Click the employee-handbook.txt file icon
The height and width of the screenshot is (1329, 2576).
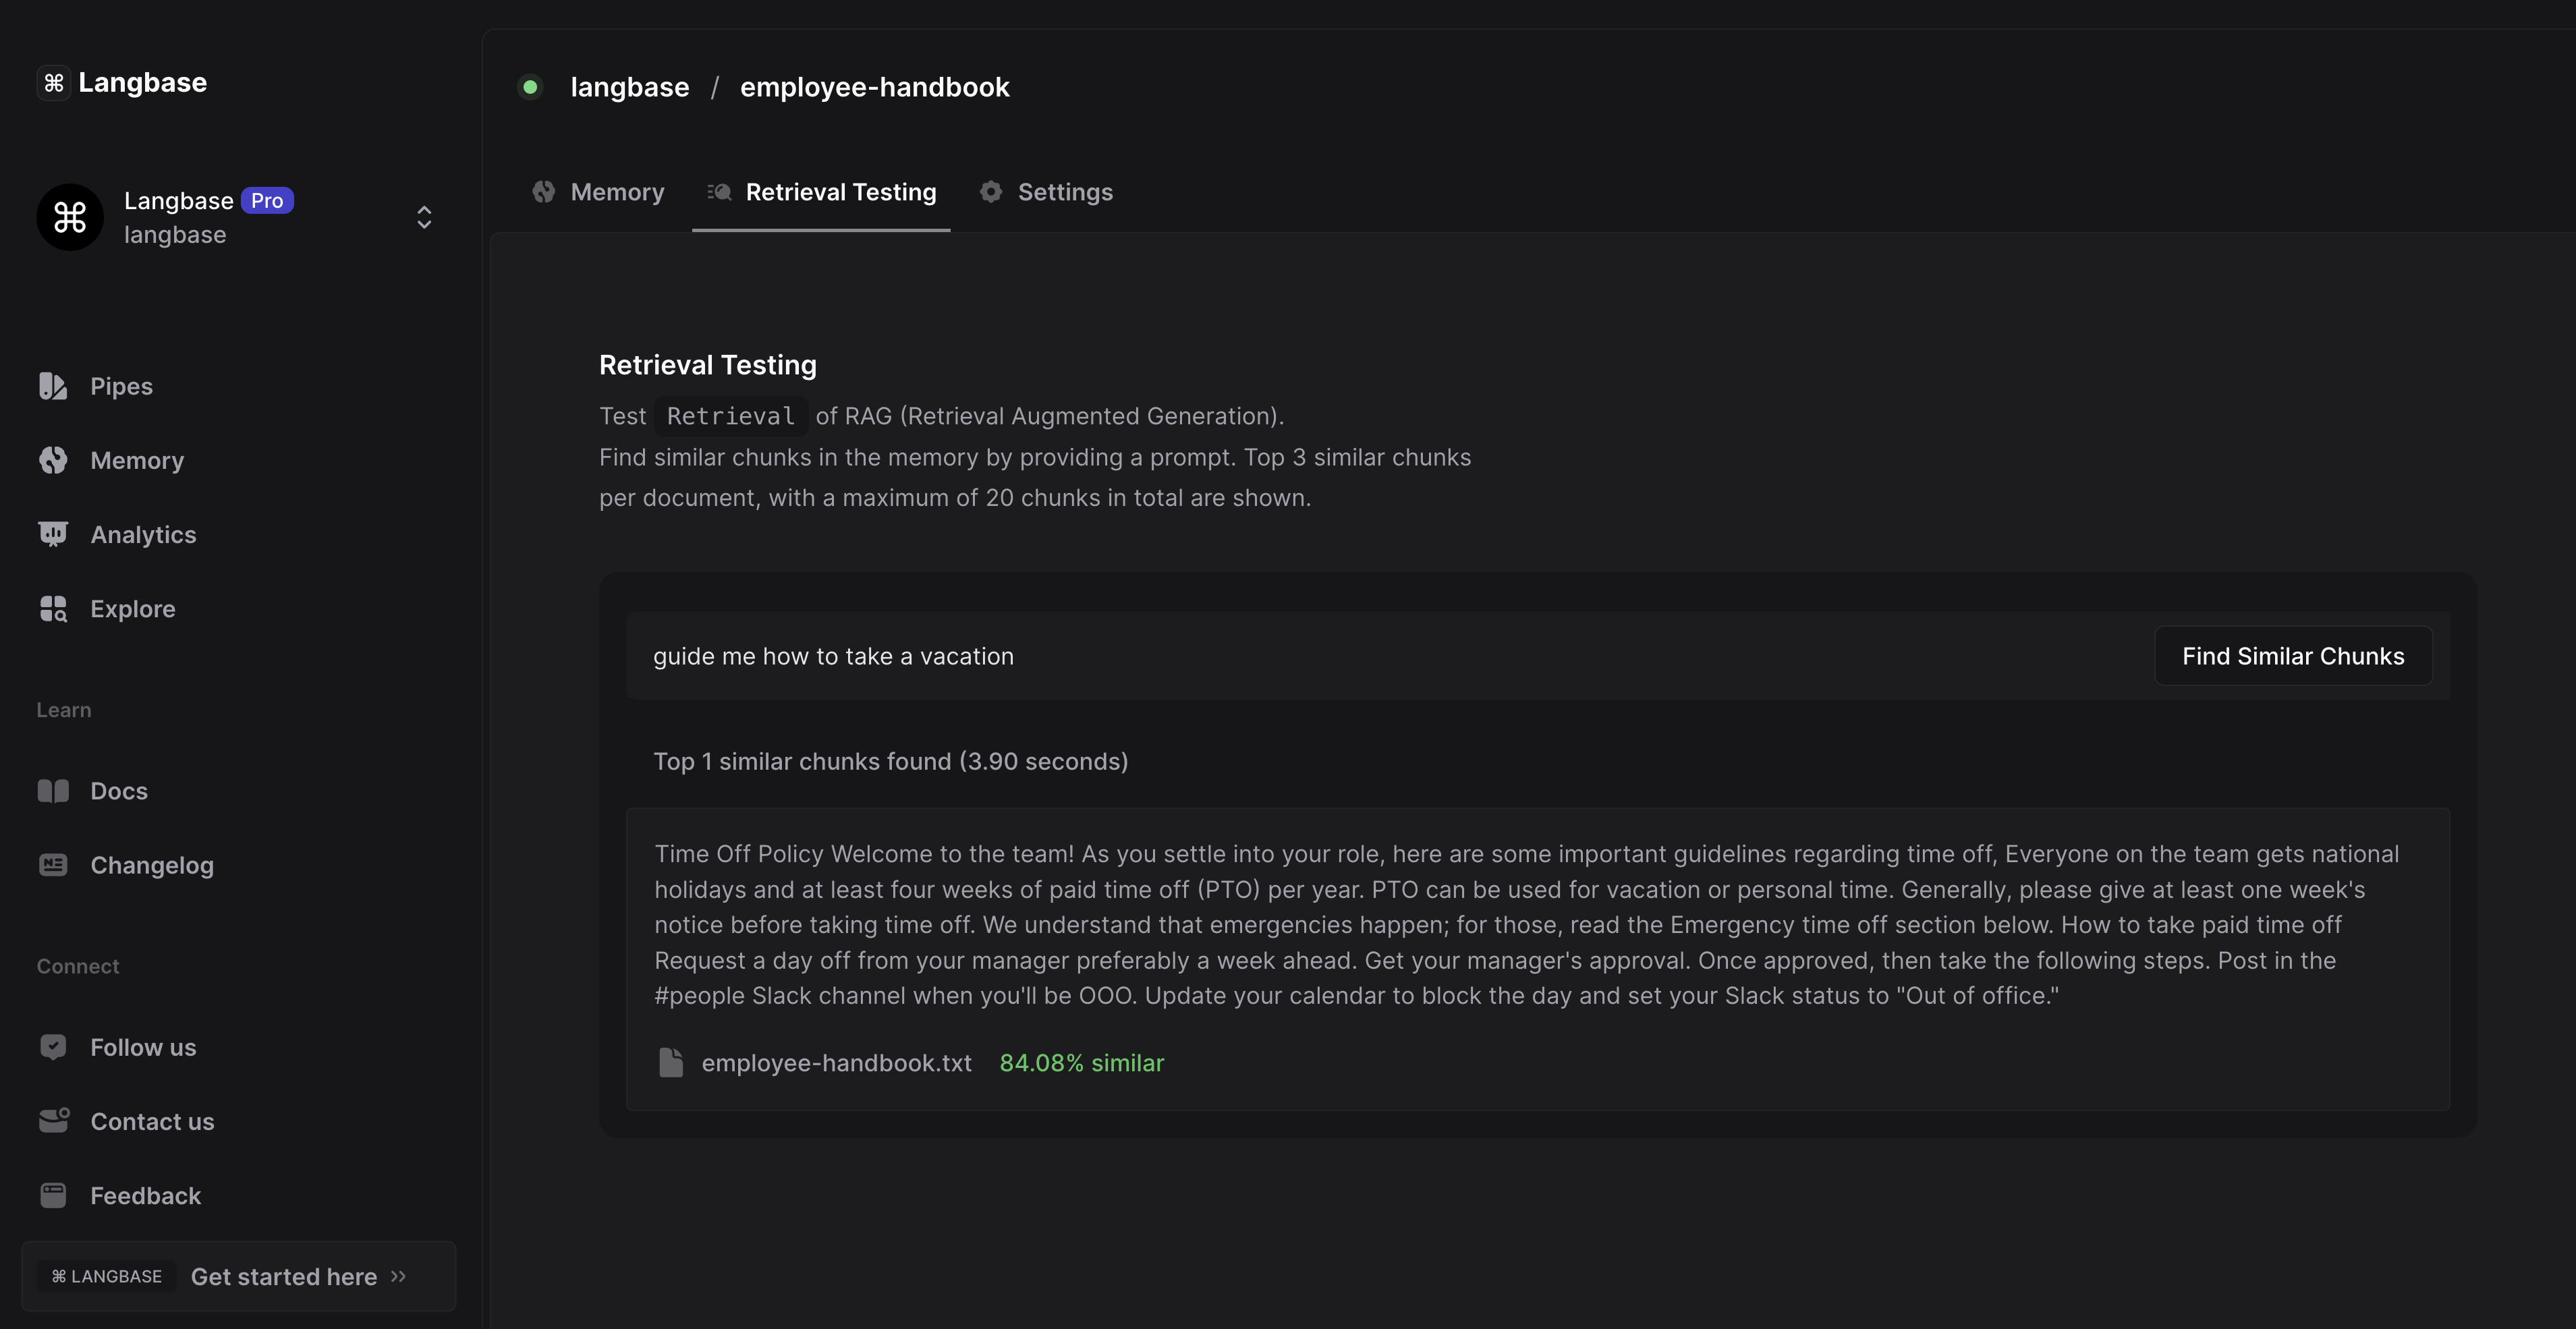pyautogui.click(x=671, y=1063)
